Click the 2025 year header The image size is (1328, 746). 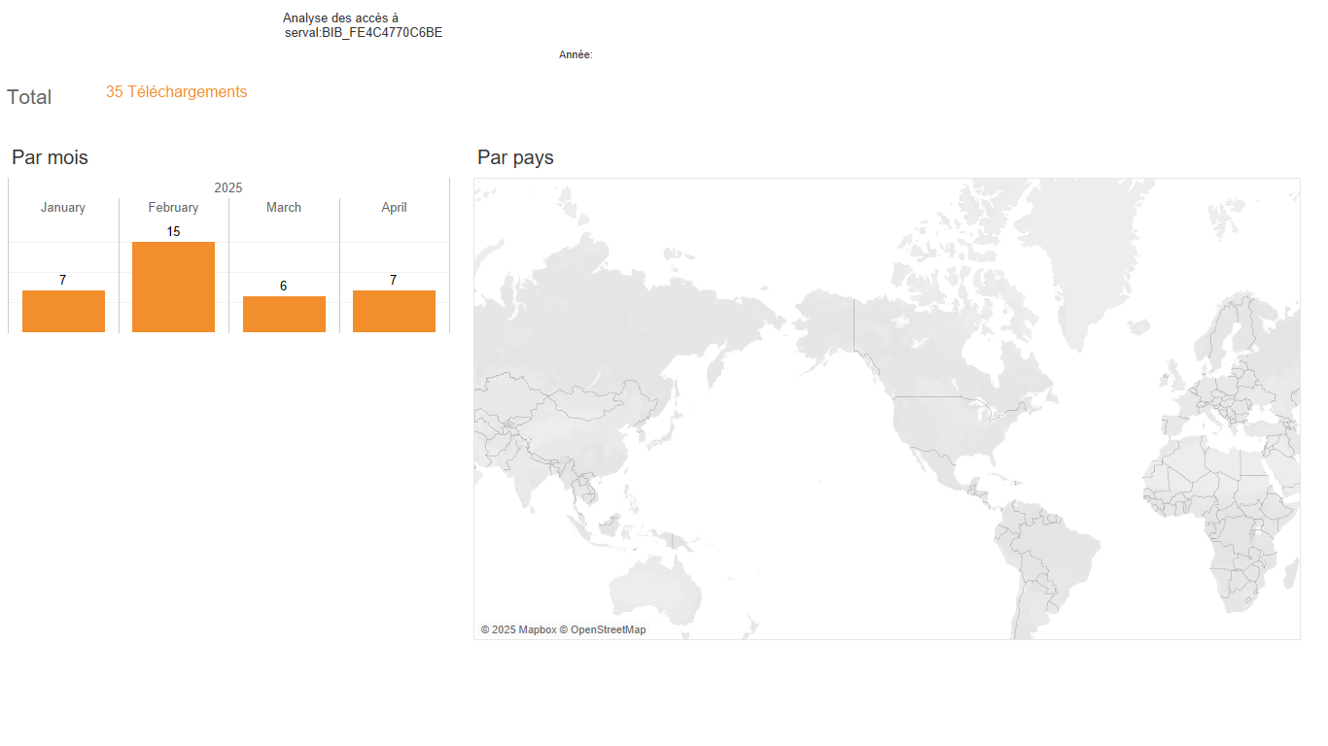tap(228, 187)
